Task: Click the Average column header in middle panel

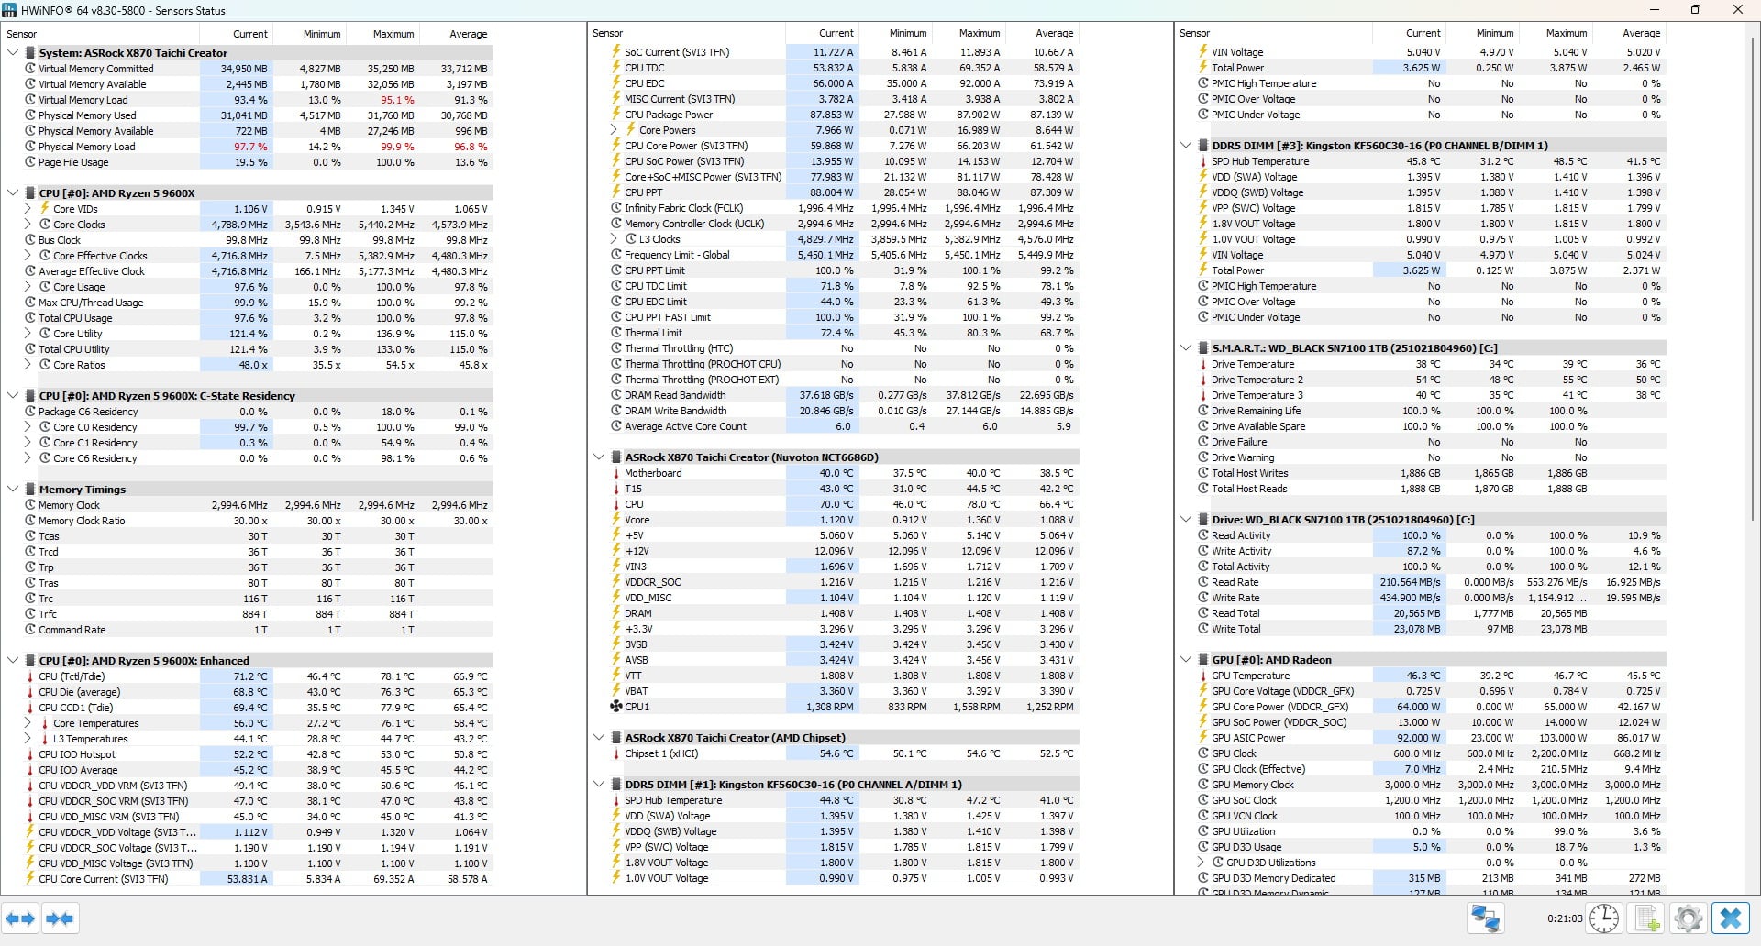Action: 1054,33
